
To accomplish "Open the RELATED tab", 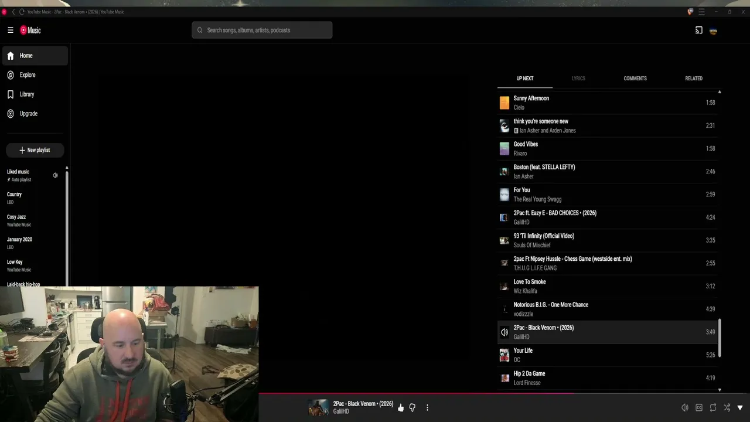I will pyautogui.click(x=694, y=79).
